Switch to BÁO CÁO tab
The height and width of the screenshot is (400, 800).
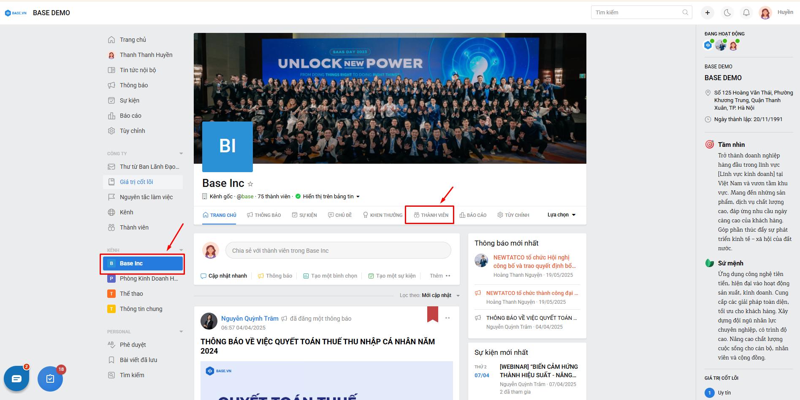tap(473, 215)
